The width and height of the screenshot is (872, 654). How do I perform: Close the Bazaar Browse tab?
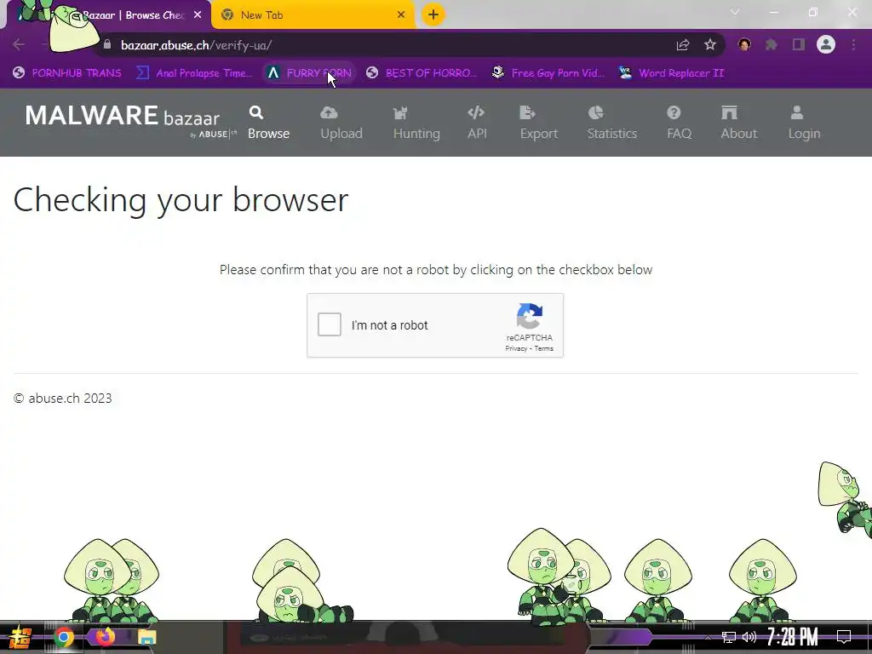[198, 15]
